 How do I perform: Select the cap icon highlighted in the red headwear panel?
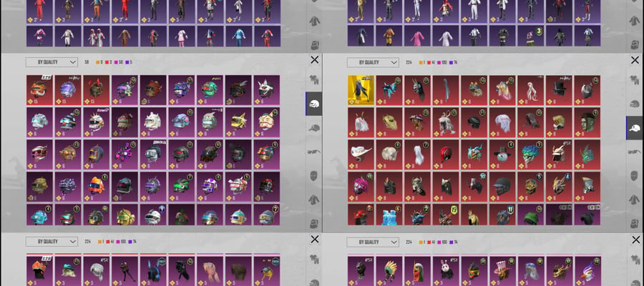pos(635,127)
